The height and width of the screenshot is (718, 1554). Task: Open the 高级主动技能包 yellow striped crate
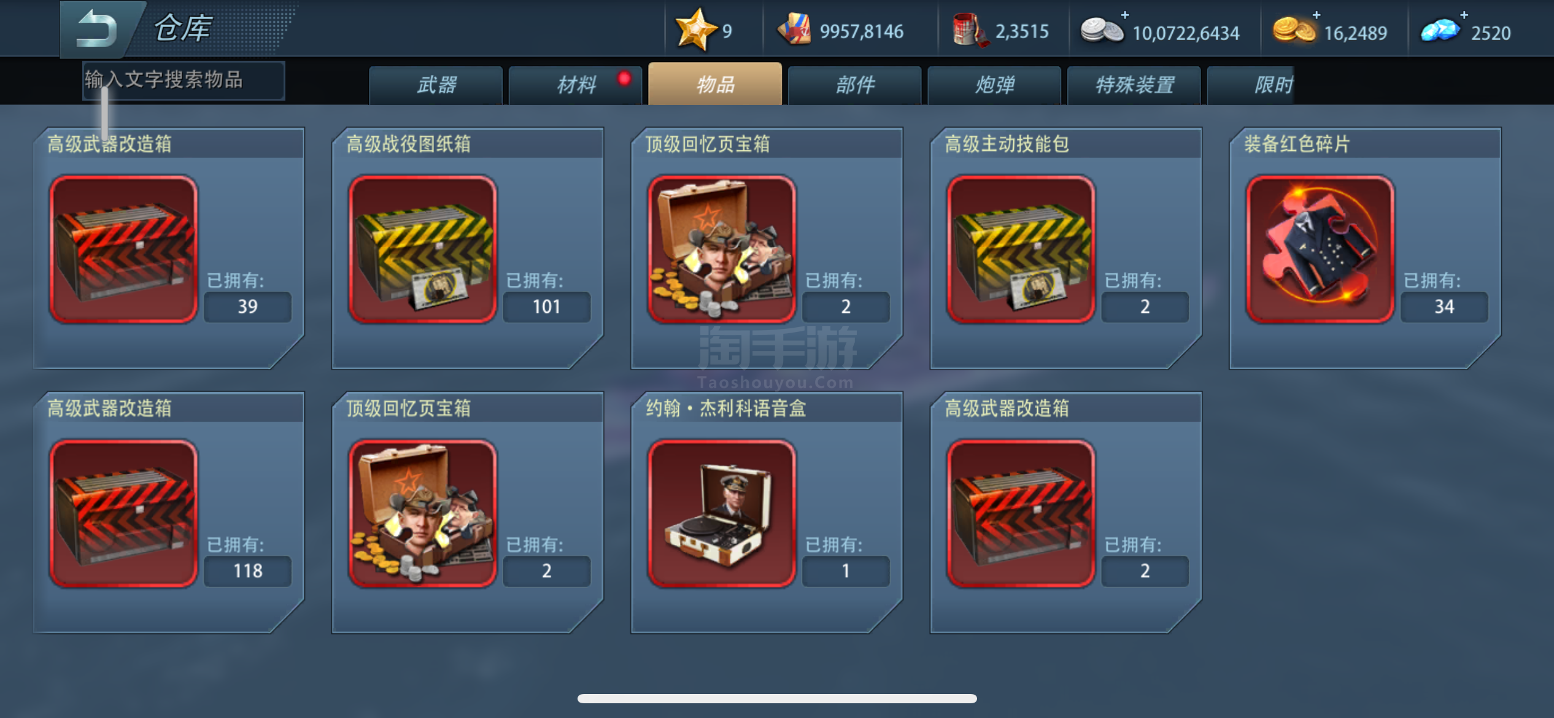1021,249
